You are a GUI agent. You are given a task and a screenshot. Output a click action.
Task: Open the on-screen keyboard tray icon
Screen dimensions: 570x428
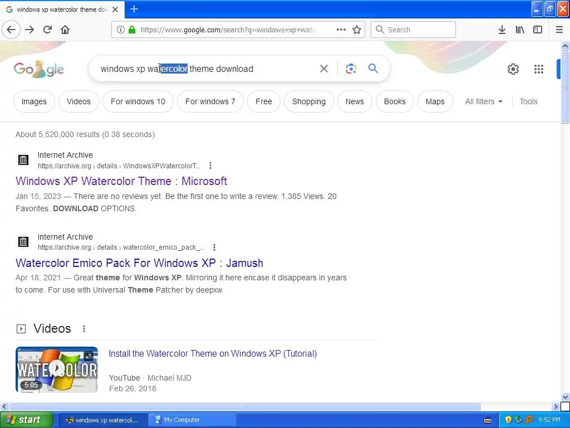pyautogui.click(x=488, y=420)
